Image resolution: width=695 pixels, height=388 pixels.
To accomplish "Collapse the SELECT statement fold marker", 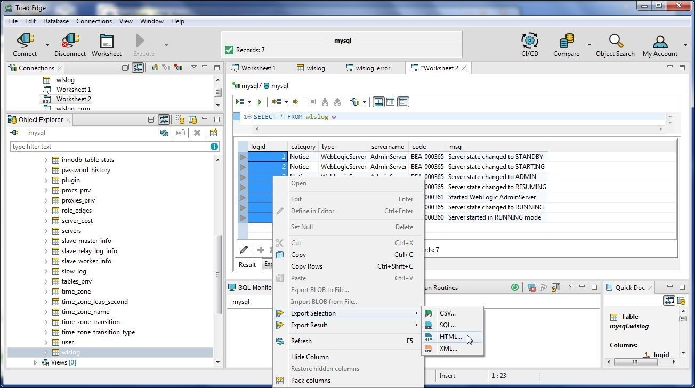I will coord(249,117).
